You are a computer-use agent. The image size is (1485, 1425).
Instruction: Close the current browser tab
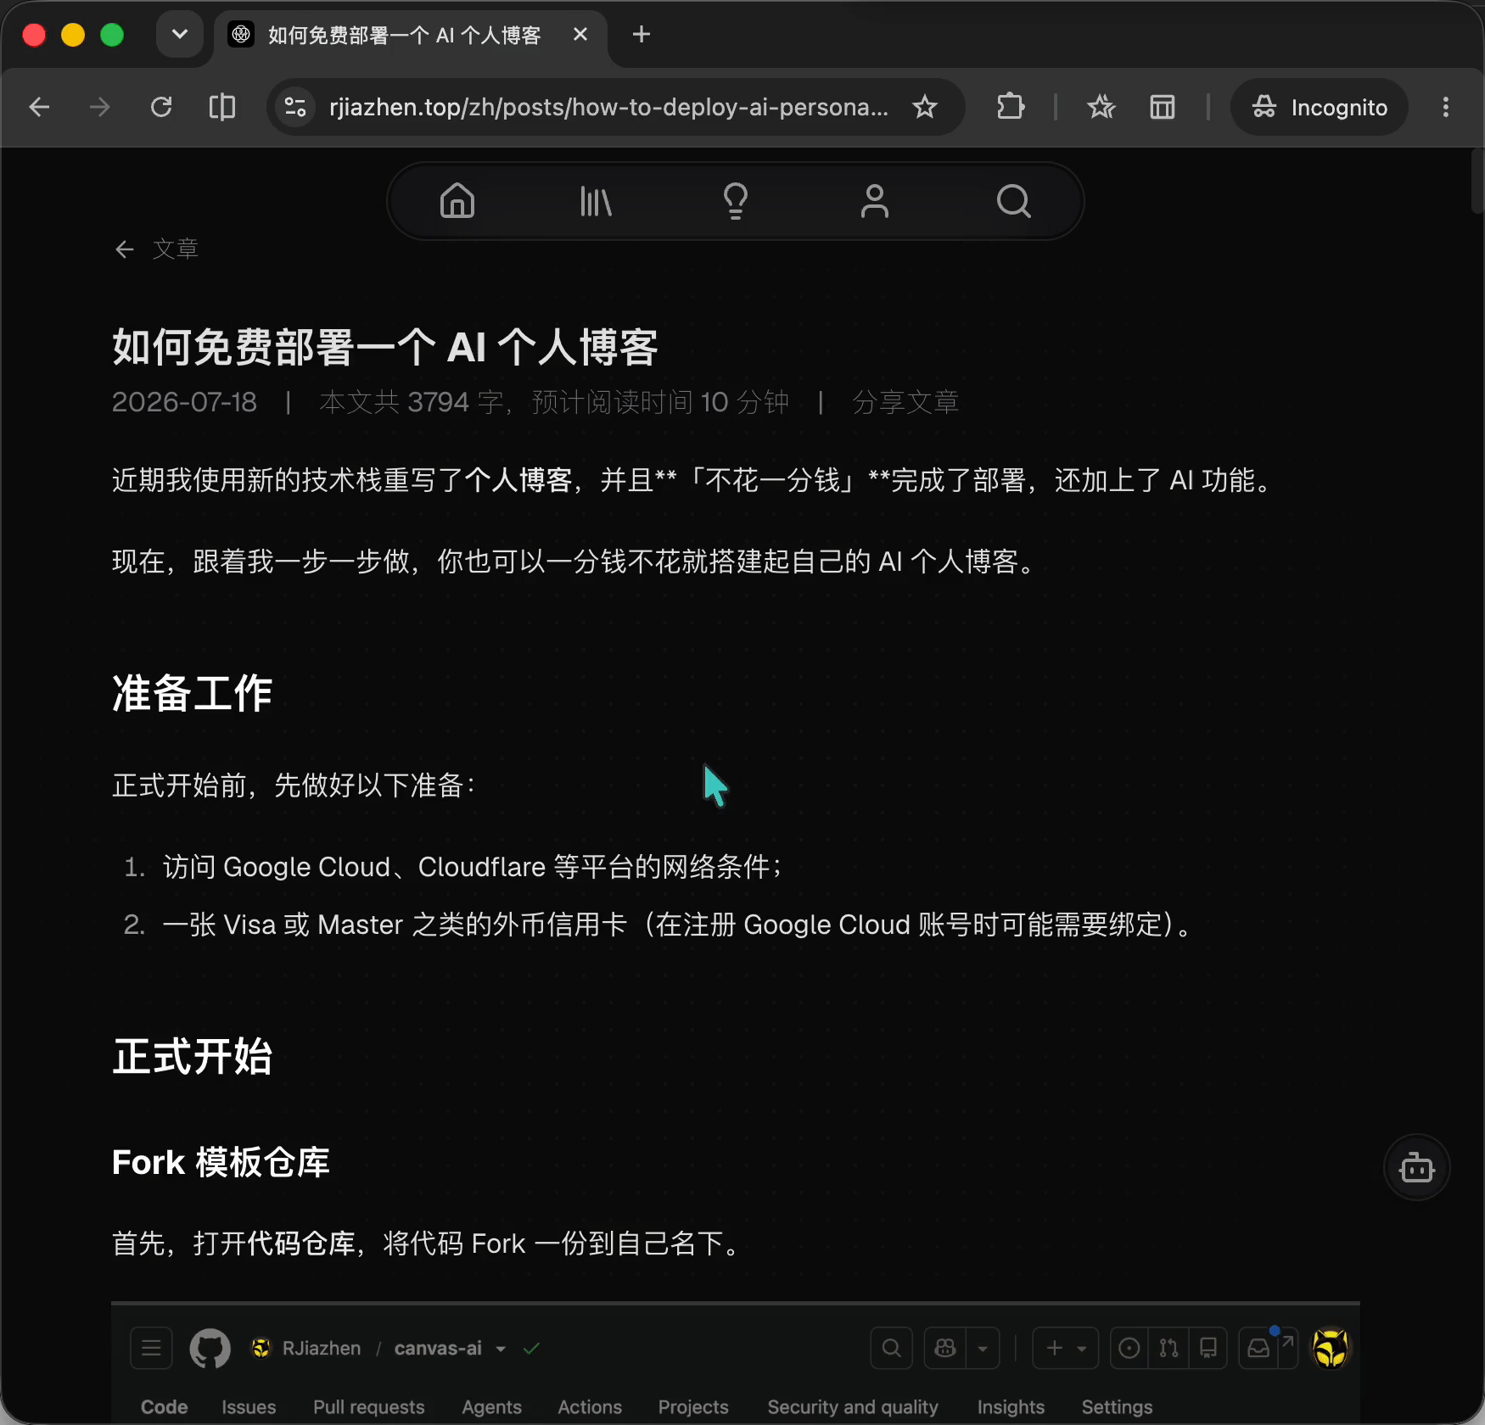[x=580, y=35]
